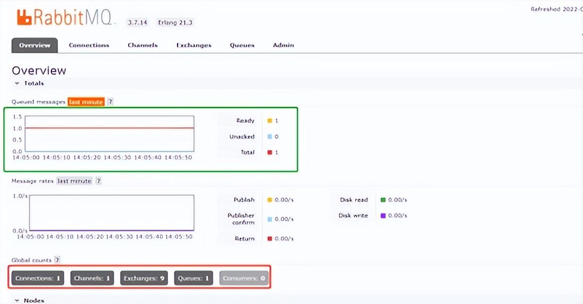Expand the Nodes section
The image size is (583, 304).
[x=29, y=300]
